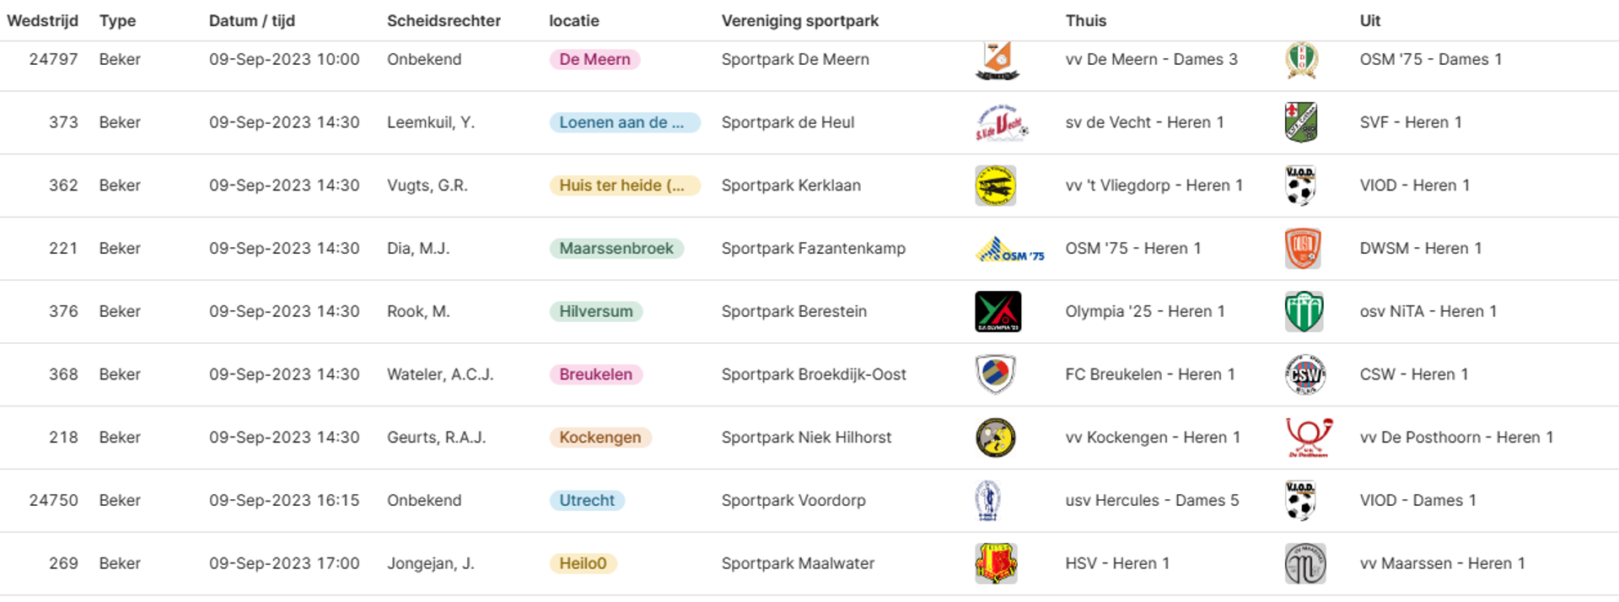Screen dimensions: 1619x602
Task: Select the green Maarssenbroek location tag
Action: click(616, 249)
